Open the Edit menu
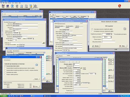Image resolution: width=130 pixels, height=97 pixels. click(4, 3)
